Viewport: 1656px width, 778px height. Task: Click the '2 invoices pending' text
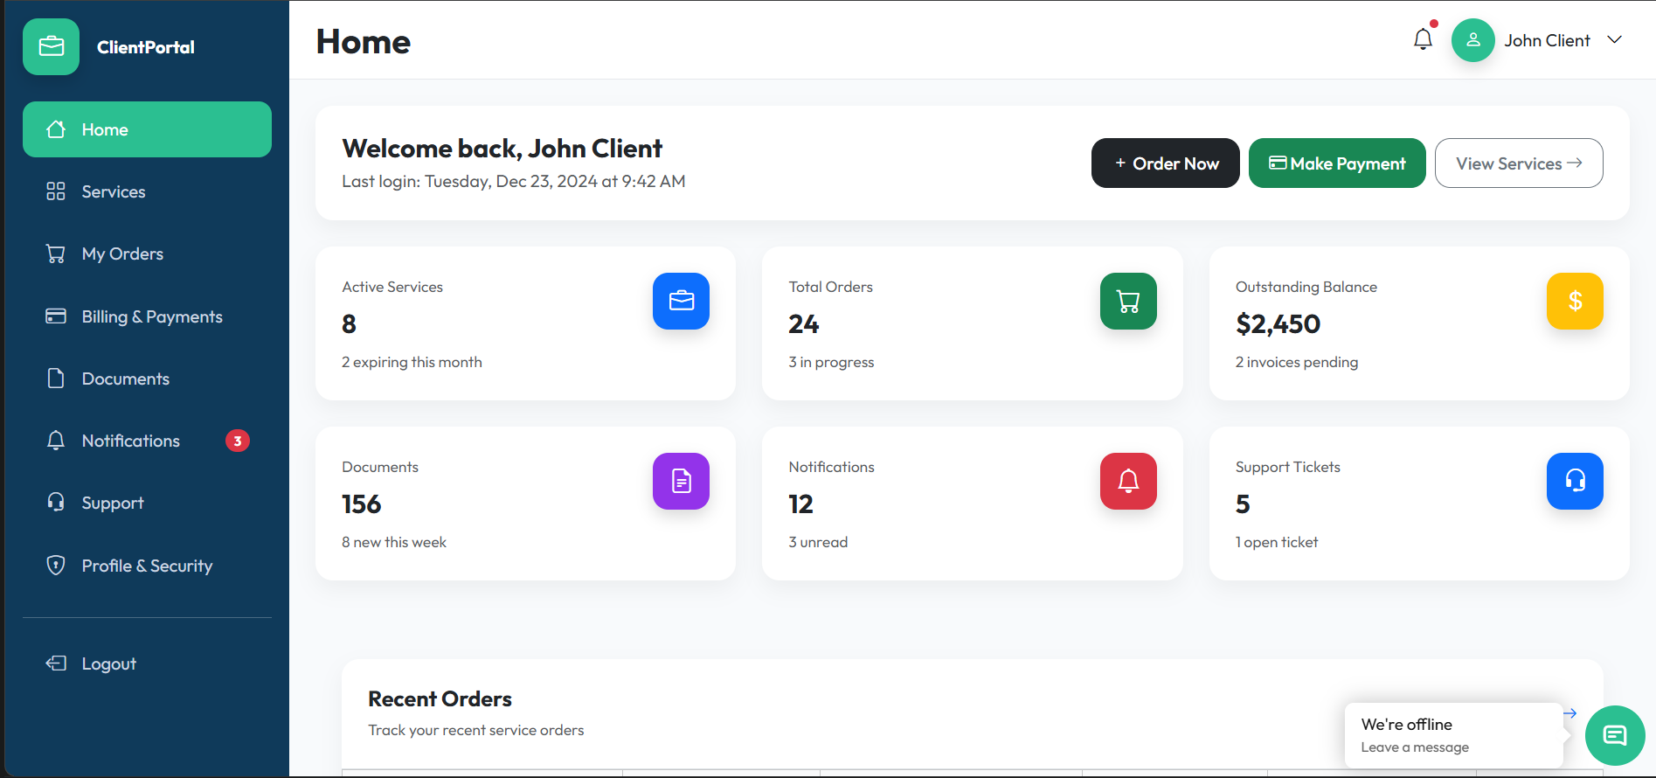(x=1297, y=362)
